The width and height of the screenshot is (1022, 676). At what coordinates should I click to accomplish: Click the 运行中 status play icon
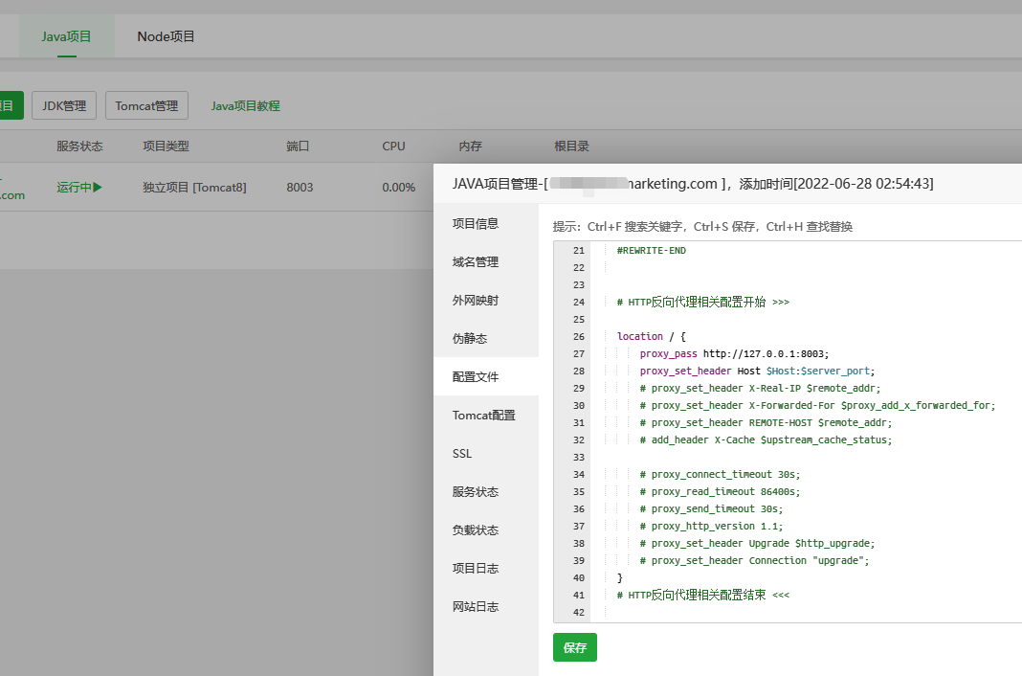98,187
